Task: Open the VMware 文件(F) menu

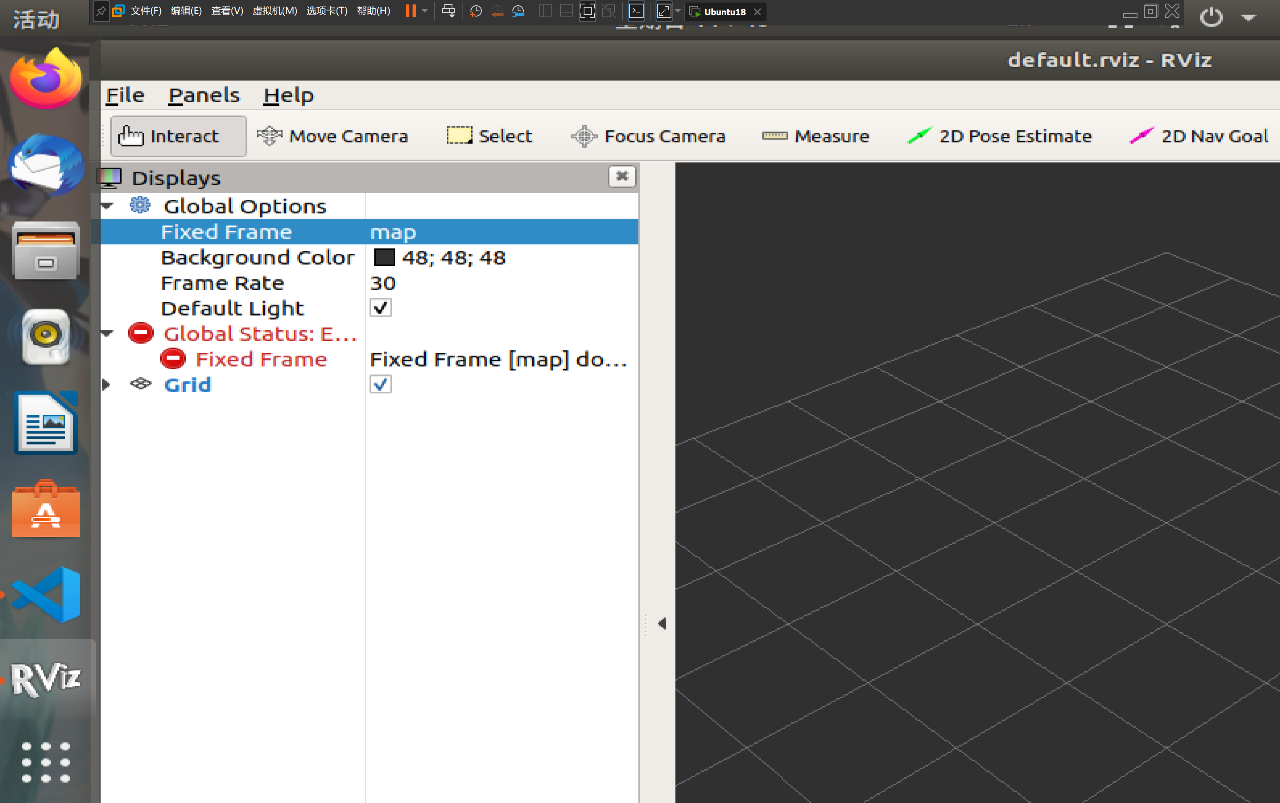Action: [146, 11]
